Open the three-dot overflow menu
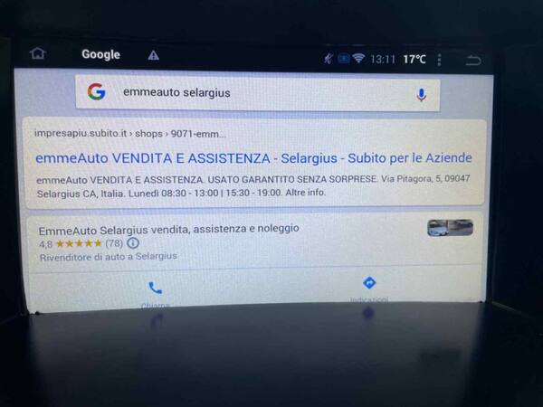This screenshot has width=543, height=407. tap(439, 60)
